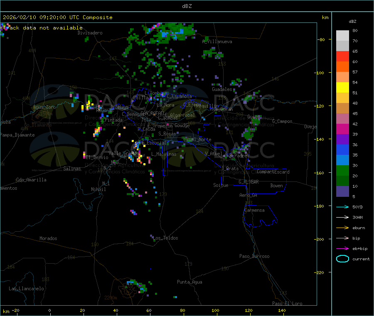Click the green 20-30 dBZ swatch
This screenshot has height=316, width=374.
coord(342,170)
